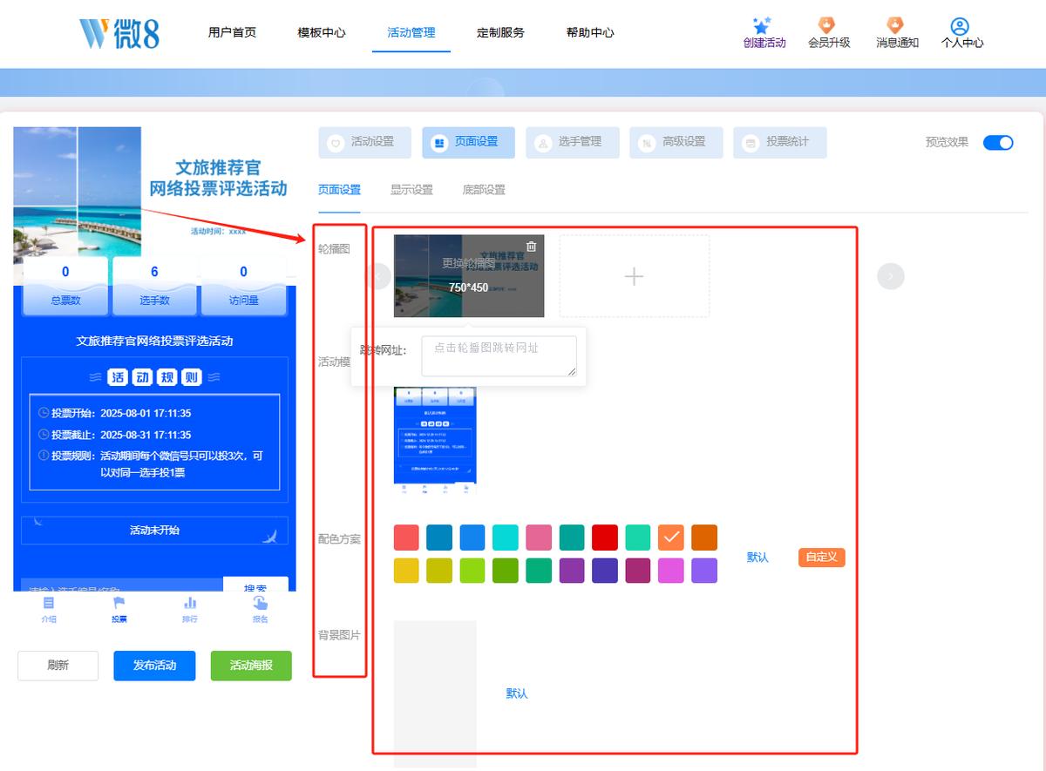Pick the bright red color swatch
The width and height of the screenshot is (1046, 771).
(605, 538)
